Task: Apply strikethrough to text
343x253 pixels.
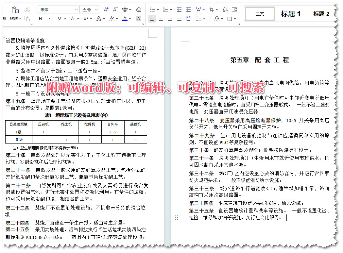Action: [73, 18]
